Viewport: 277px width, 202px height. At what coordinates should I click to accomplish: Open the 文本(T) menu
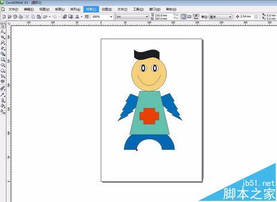coord(122,9)
